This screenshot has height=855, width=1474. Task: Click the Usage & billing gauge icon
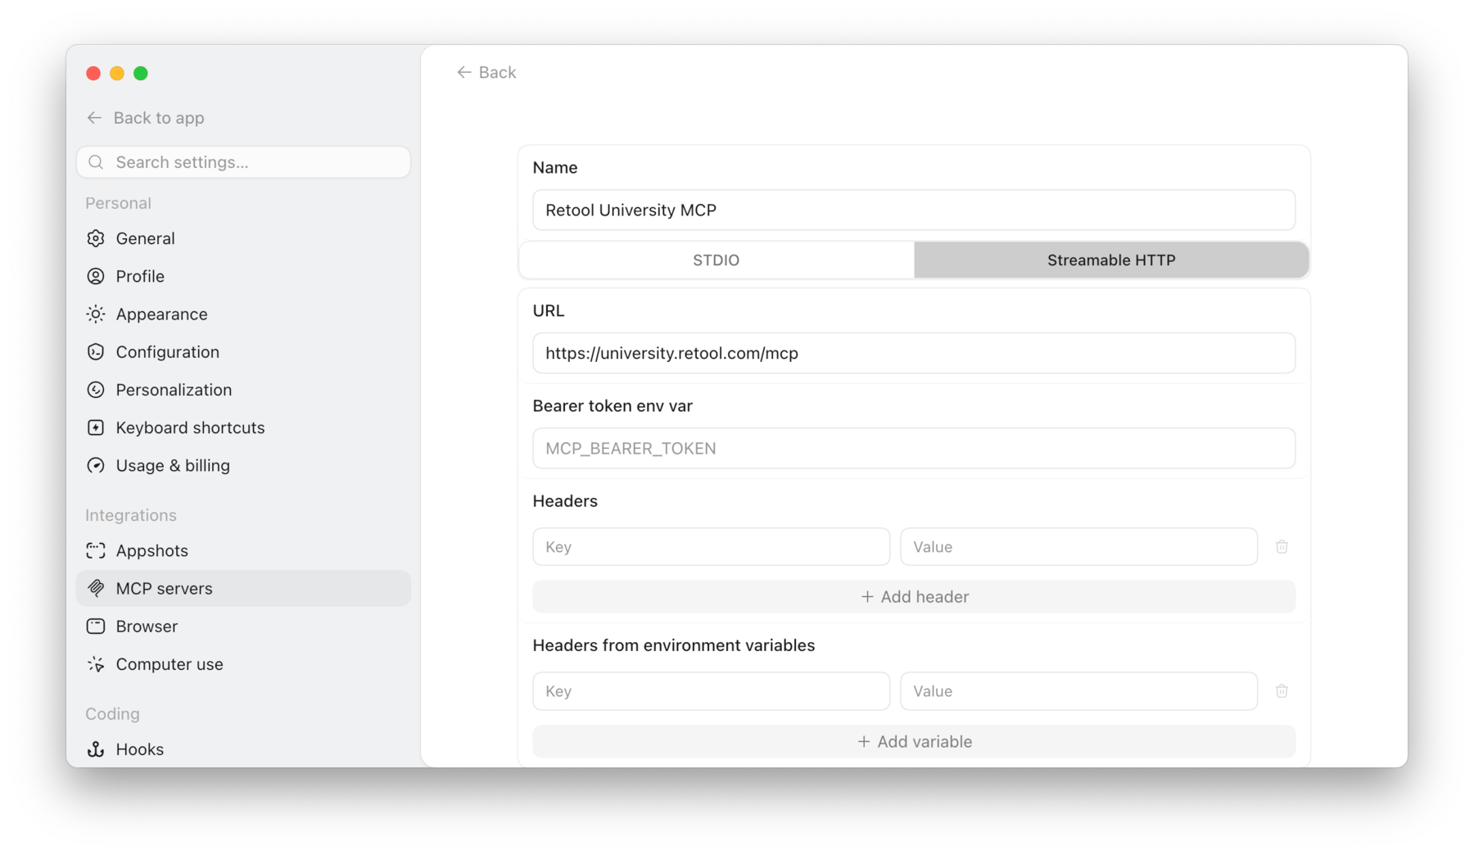(96, 465)
